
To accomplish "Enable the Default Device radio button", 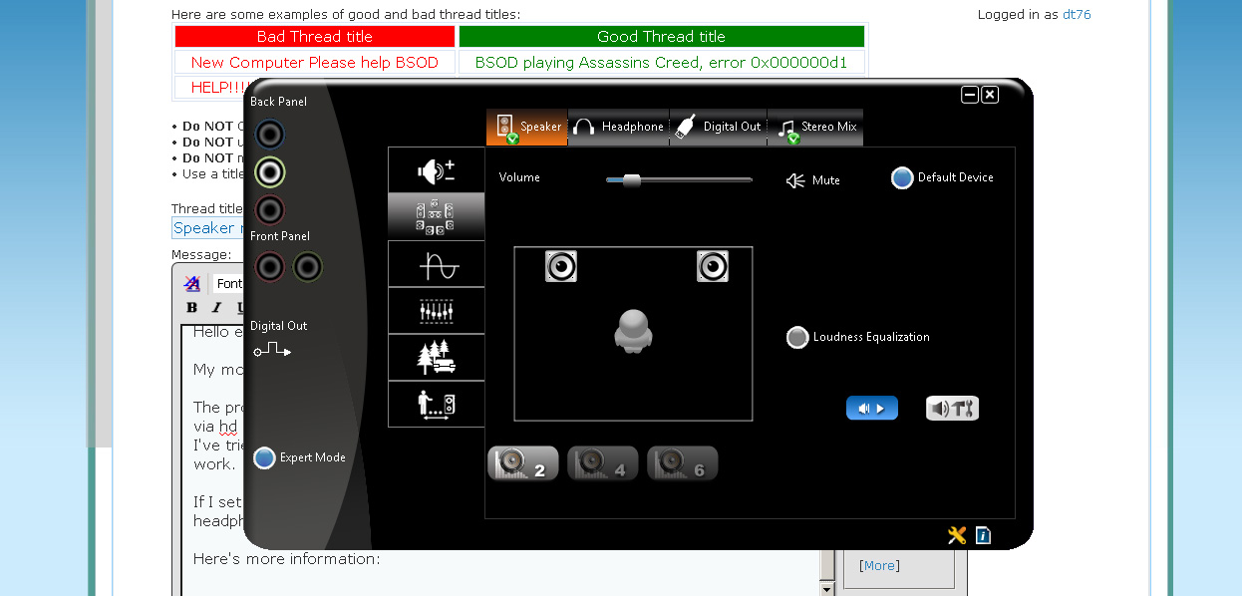I will pyautogui.click(x=902, y=177).
